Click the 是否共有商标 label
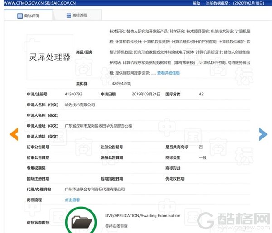The width and height of the screenshot is (272, 233). click(177, 147)
